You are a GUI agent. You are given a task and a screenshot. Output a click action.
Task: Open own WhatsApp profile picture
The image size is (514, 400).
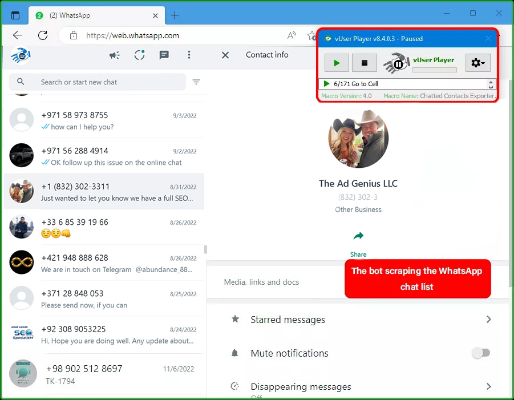coord(21,55)
